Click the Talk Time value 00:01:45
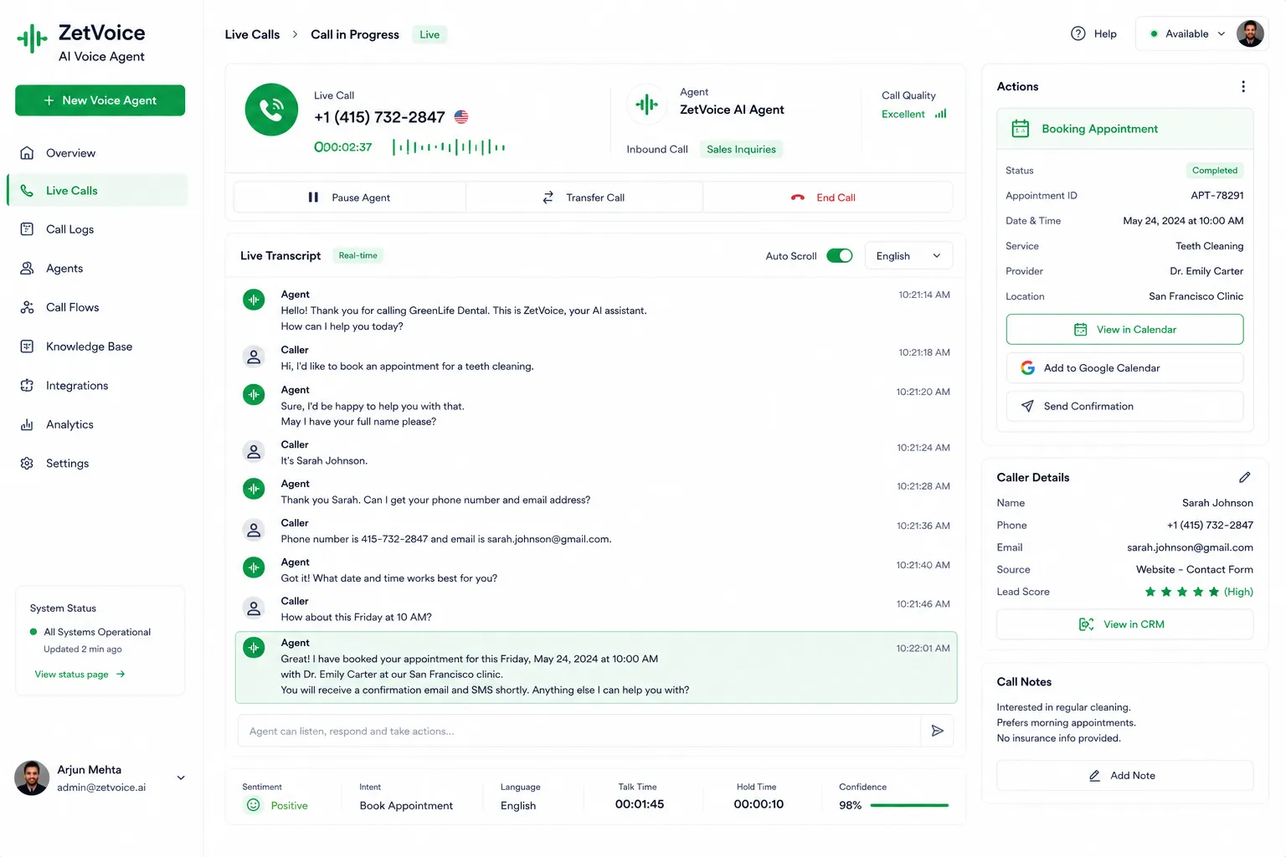Image resolution: width=1286 pixels, height=857 pixels. pos(639,804)
